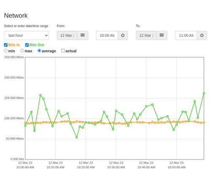Click the 100.000 Mbits axis label

[x=14, y=119]
